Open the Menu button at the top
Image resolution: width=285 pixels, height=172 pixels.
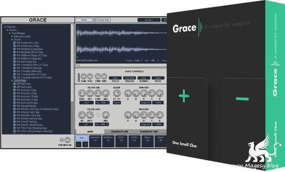click(x=84, y=20)
